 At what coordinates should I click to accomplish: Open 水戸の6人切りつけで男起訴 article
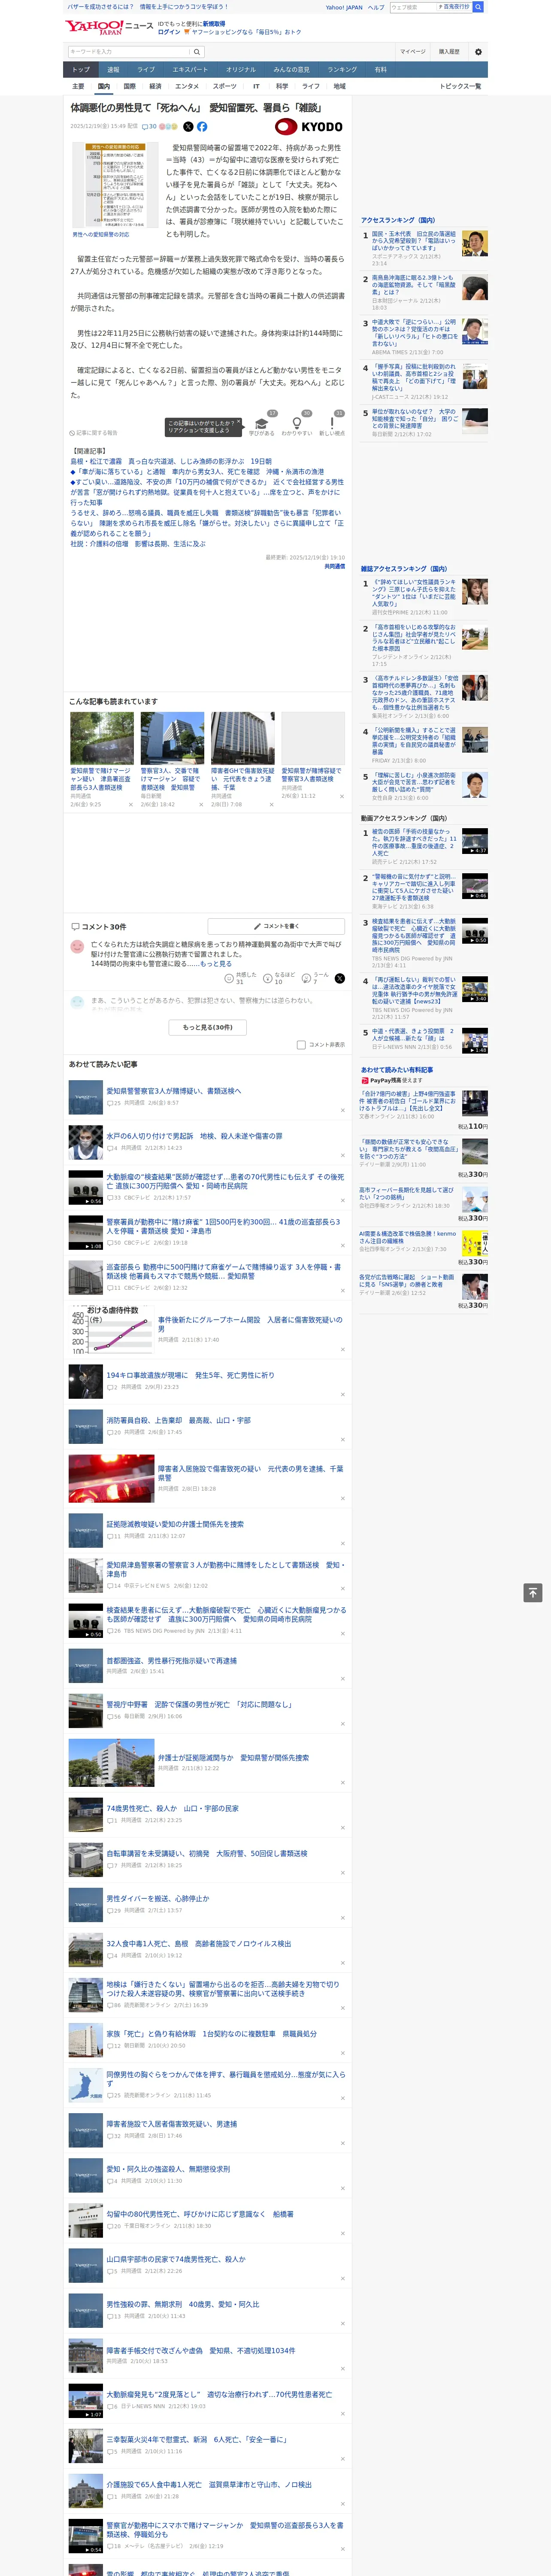194,1136
